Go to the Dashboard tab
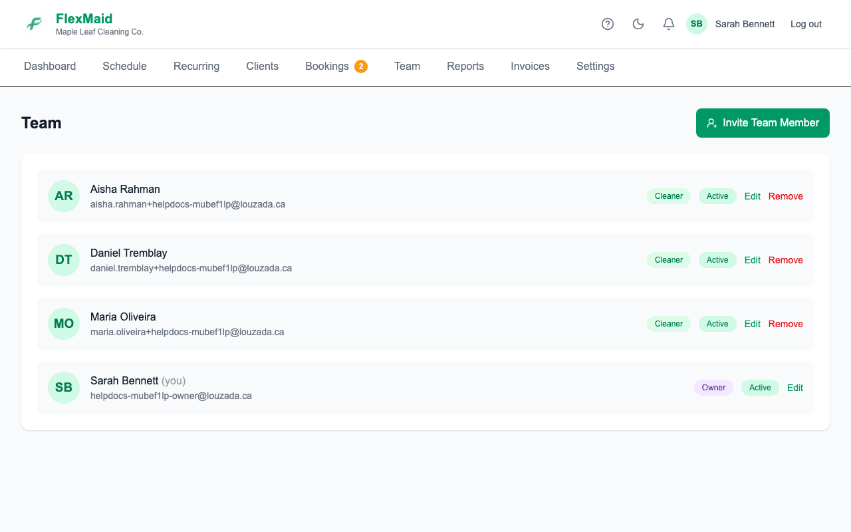The width and height of the screenshot is (851, 532). [50, 66]
